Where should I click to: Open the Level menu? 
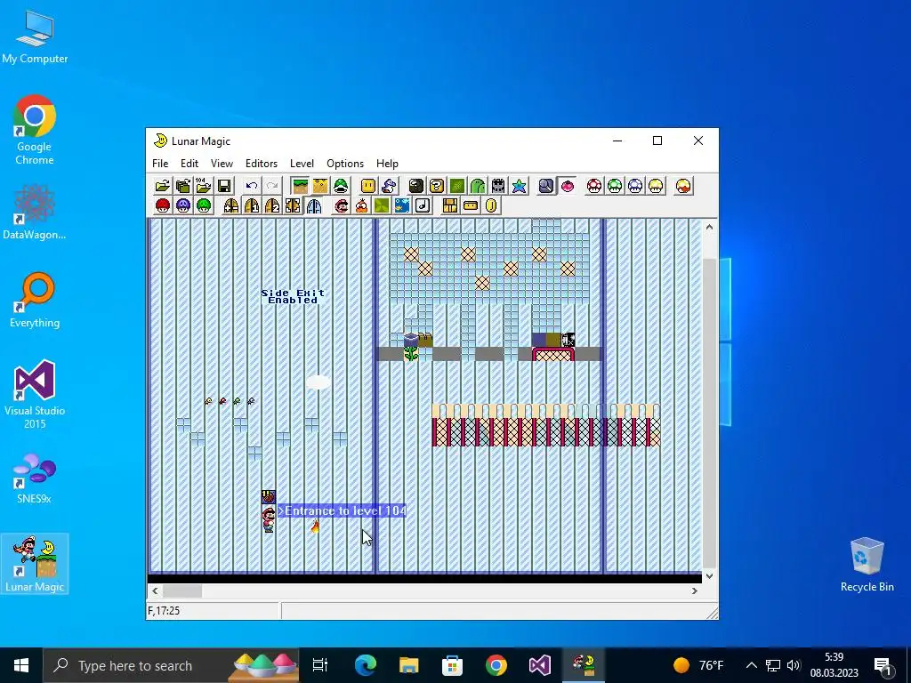(x=302, y=164)
